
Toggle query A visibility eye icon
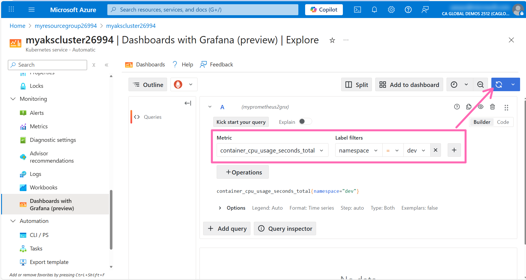click(481, 107)
